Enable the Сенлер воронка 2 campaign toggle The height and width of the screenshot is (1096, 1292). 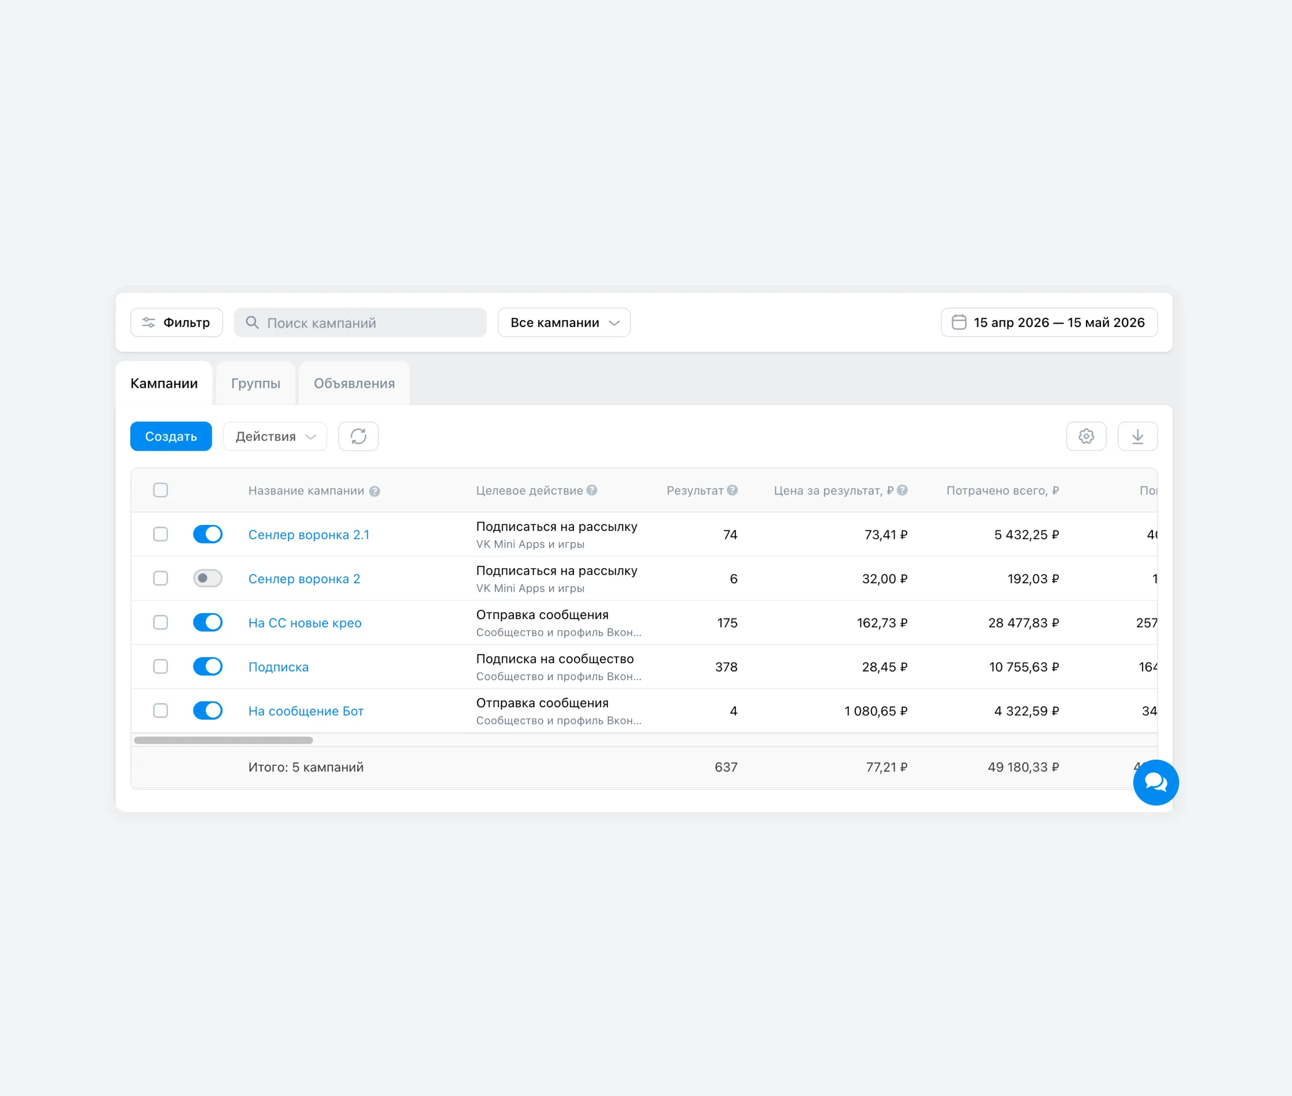pyautogui.click(x=208, y=579)
